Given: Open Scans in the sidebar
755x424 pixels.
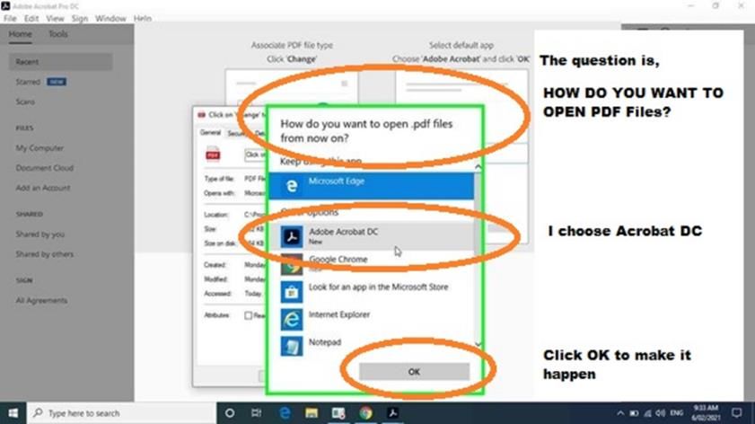Looking at the screenshot, I should coord(25,102).
